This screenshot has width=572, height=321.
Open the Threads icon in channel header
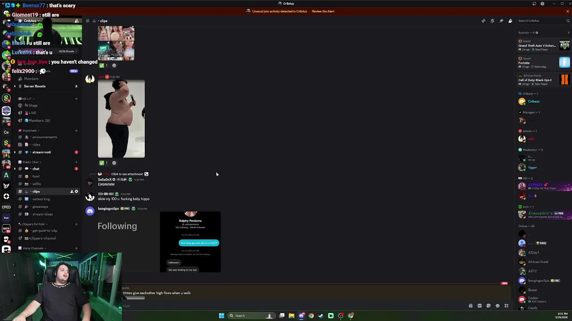pyautogui.click(x=484, y=21)
